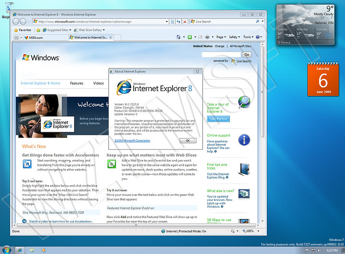This screenshot has width=345, height=254.
Task: Click the blue info Online support icon
Action: [x=244, y=140]
